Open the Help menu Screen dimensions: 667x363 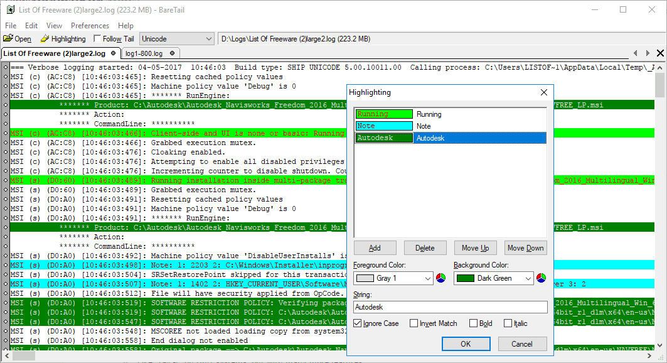coord(125,26)
